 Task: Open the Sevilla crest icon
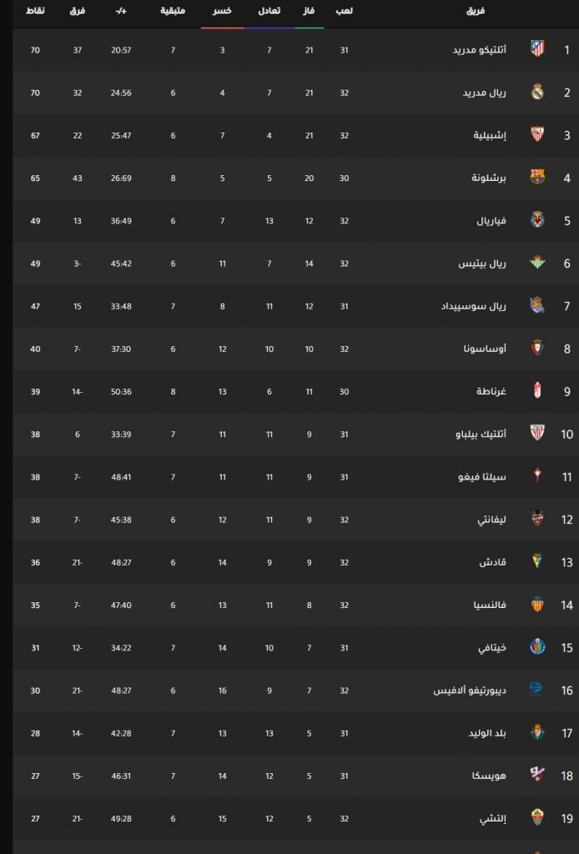[x=537, y=134]
